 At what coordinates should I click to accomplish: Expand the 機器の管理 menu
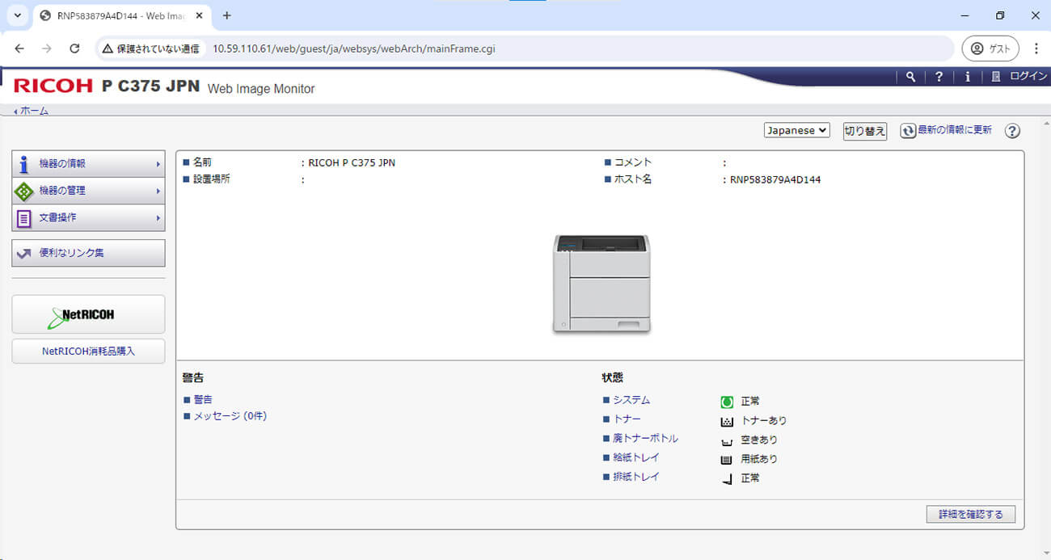[x=88, y=191]
